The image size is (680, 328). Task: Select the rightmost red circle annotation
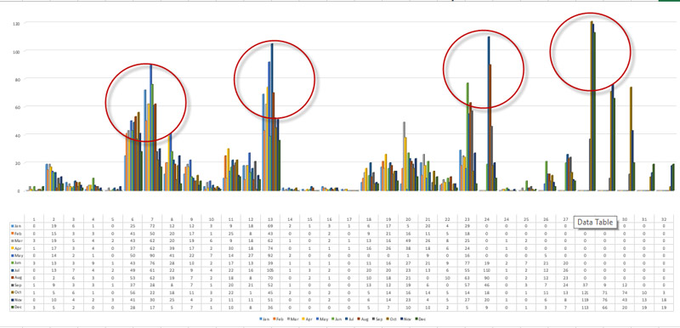(590, 52)
